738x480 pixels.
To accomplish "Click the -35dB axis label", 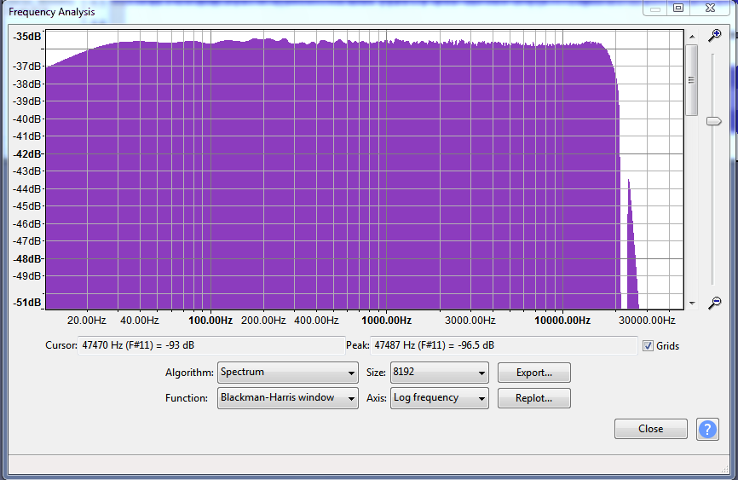I will (x=27, y=37).
